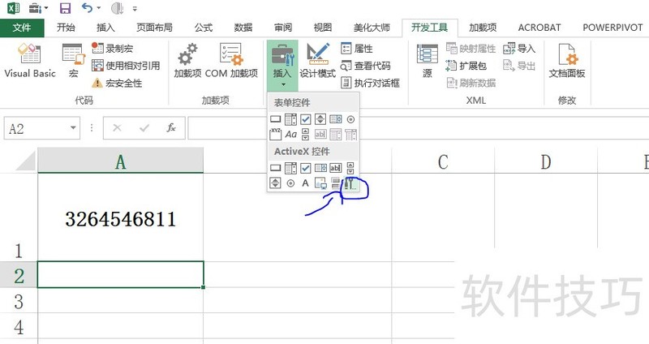Insert an ActiveX Label (A)

tap(306, 183)
